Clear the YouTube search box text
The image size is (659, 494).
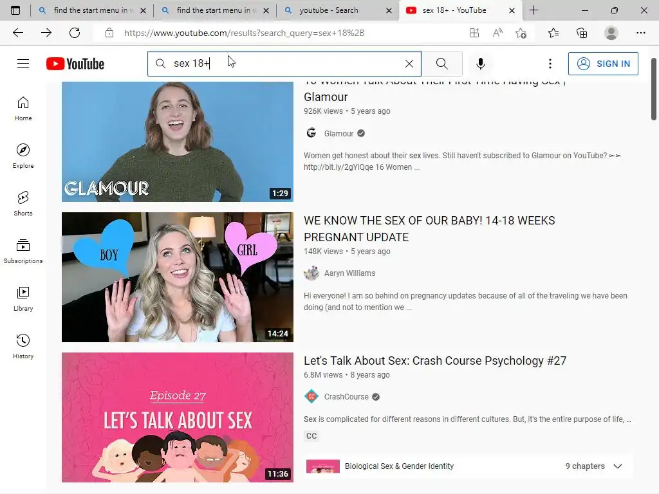409,64
